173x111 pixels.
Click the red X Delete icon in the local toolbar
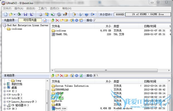(x=62, y=76)
